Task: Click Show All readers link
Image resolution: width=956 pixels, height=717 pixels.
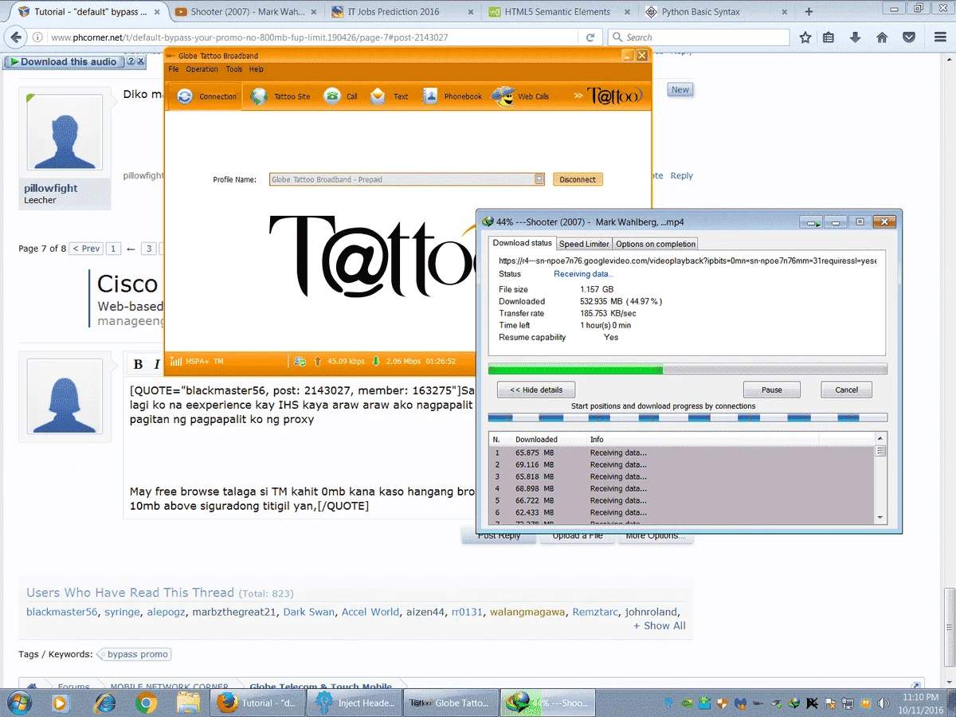Action: click(660, 625)
